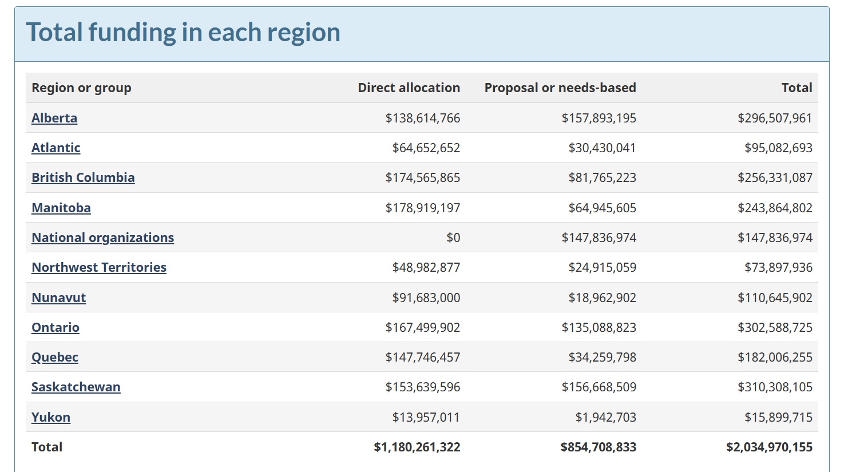Select Quebec proposal value $34,259,798
This screenshot has width=844, height=472.
click(x=602, y=357)
